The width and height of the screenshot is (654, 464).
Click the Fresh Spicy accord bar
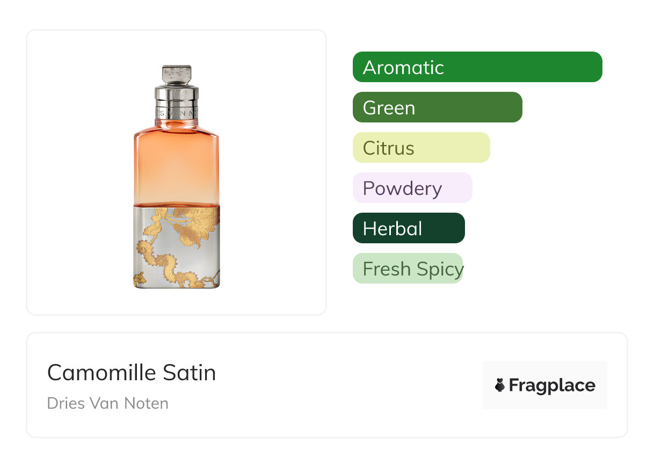point(408,269)
